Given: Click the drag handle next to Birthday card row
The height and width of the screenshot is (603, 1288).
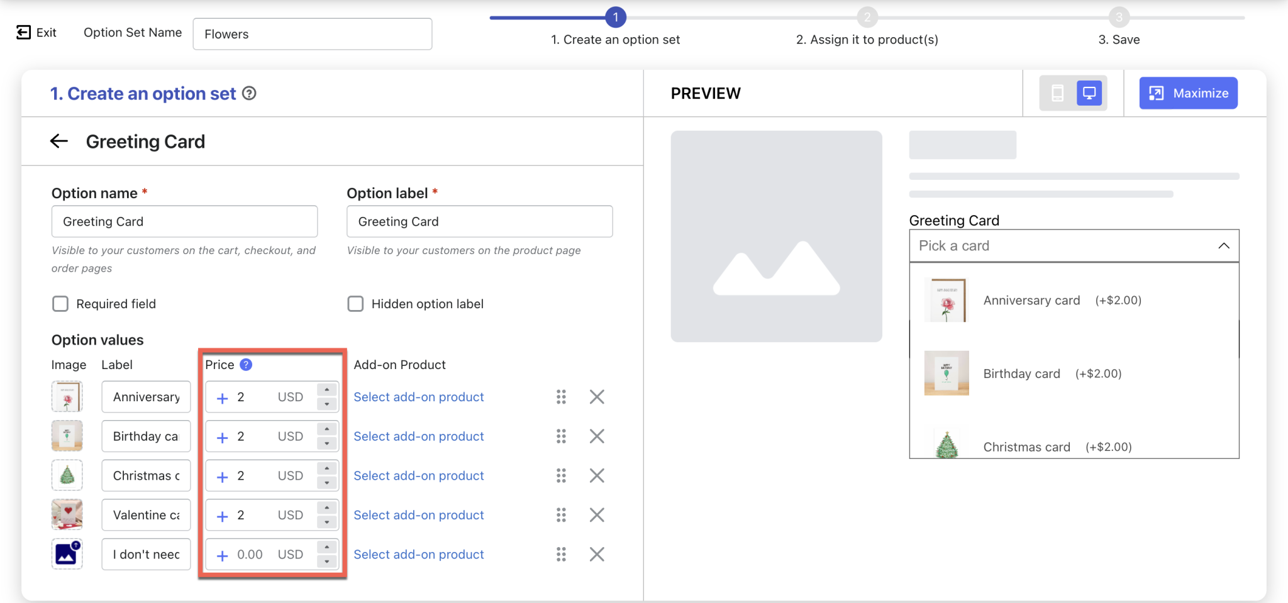Looking at the screenshot, I should coord(562,436).
